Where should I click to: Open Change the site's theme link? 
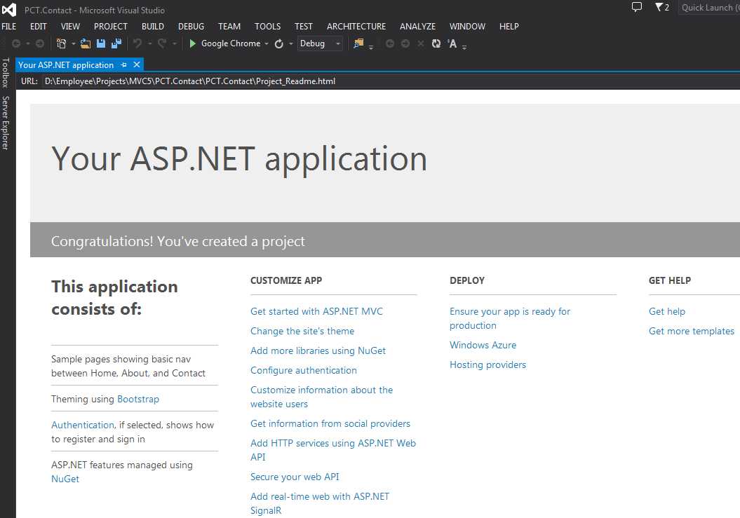(302, 331)
